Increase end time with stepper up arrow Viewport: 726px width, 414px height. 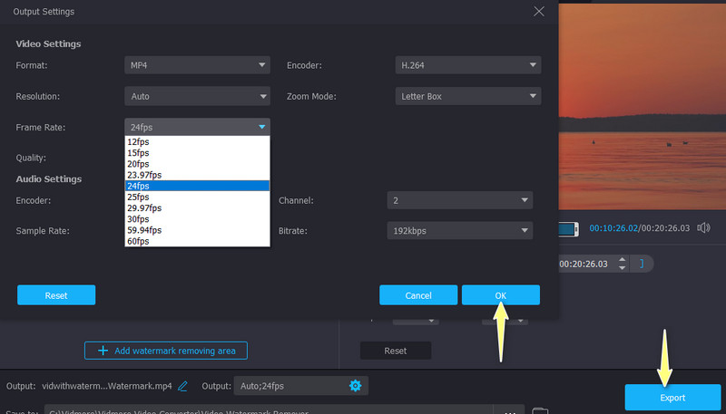(x=621, y=259)
